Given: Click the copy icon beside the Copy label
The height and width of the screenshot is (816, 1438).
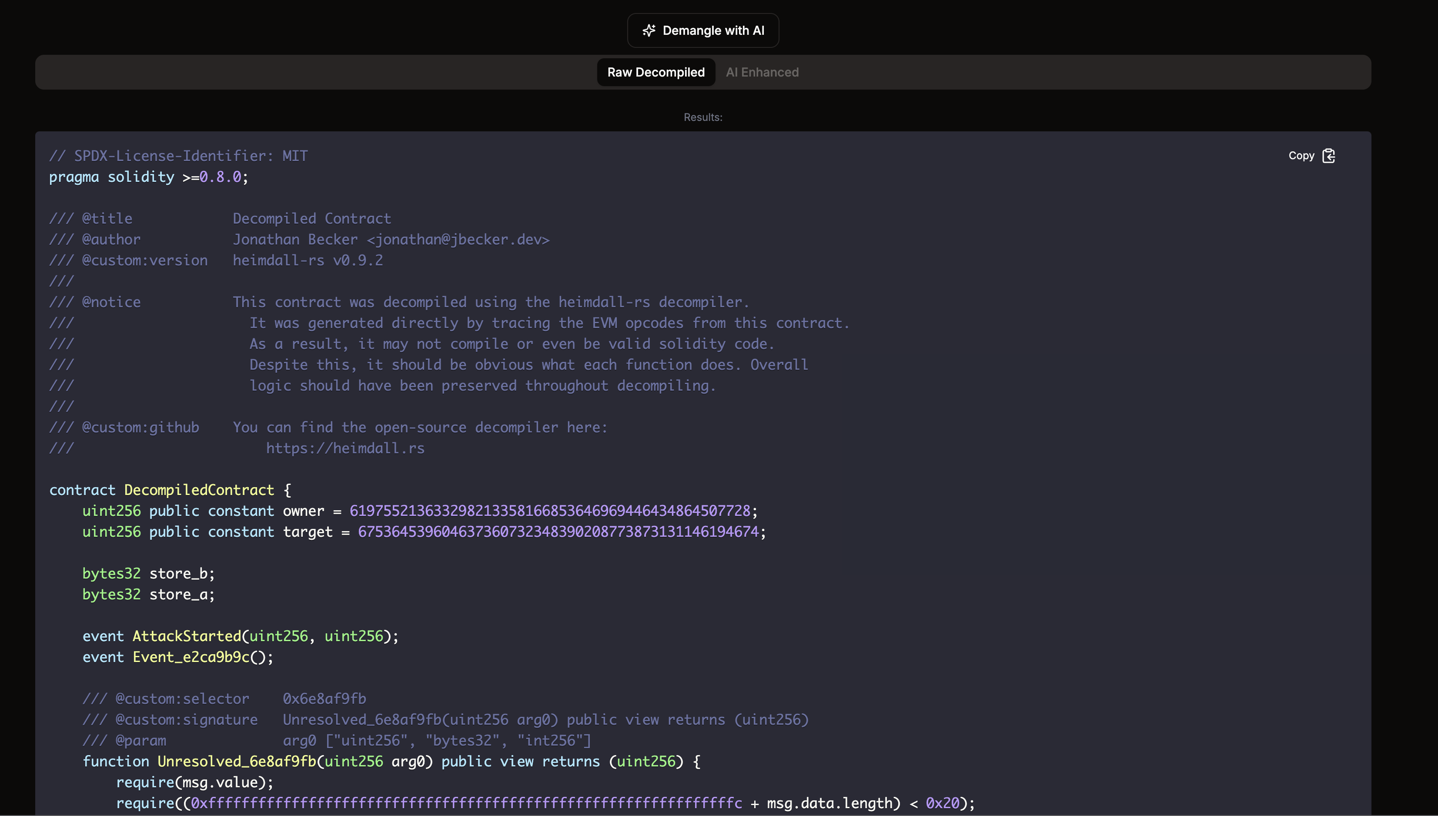Looking at the screenshot, I should click(x=1329, y=156).
